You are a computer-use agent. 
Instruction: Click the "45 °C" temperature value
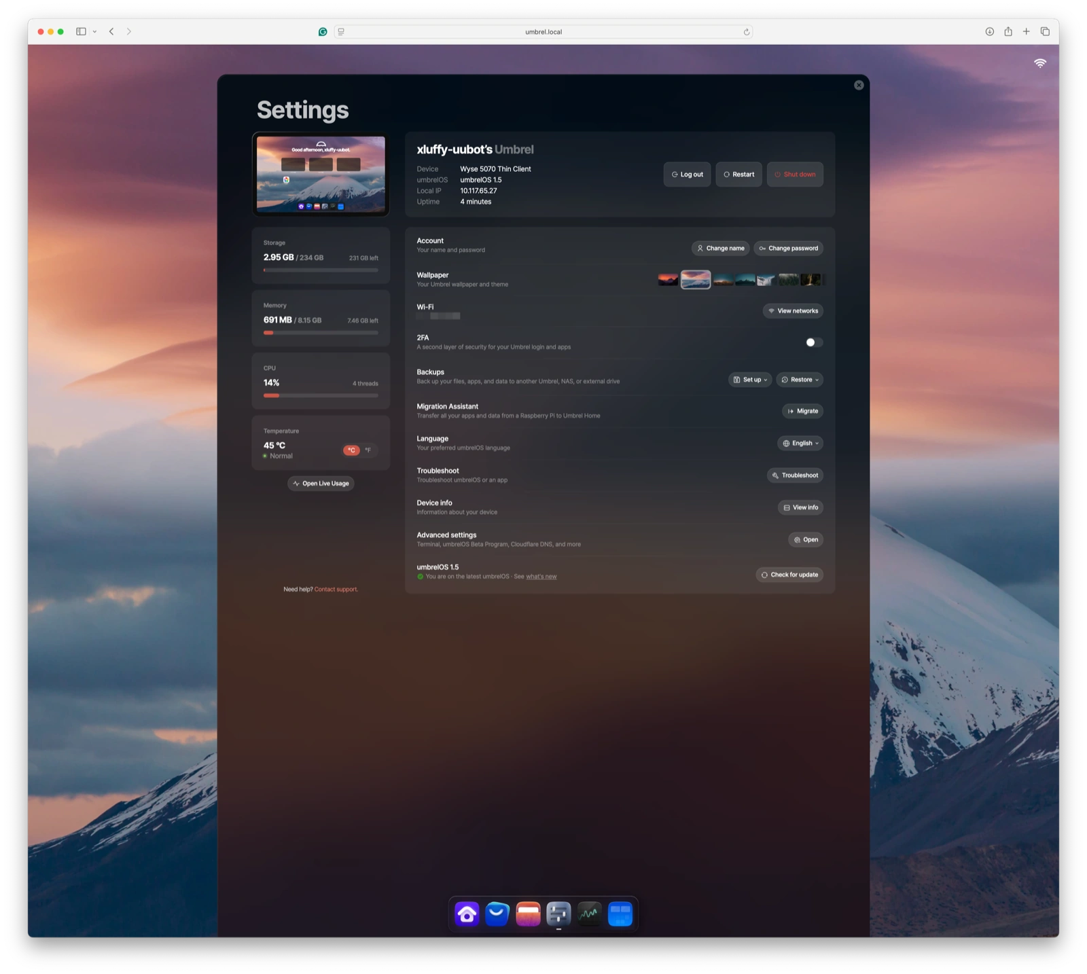click(x=274, y=446)
